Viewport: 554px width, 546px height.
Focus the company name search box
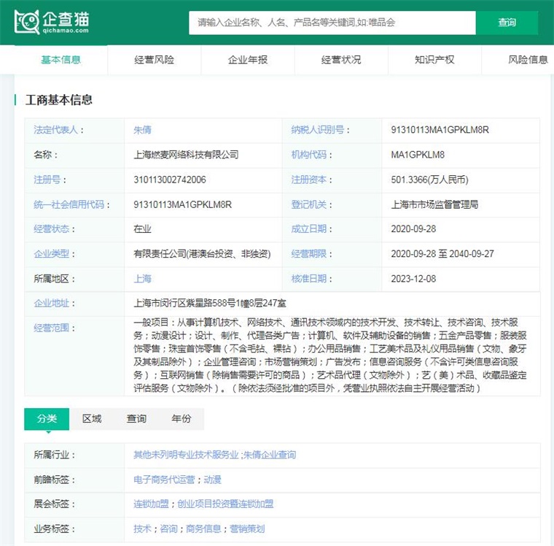tap(332, 23)
